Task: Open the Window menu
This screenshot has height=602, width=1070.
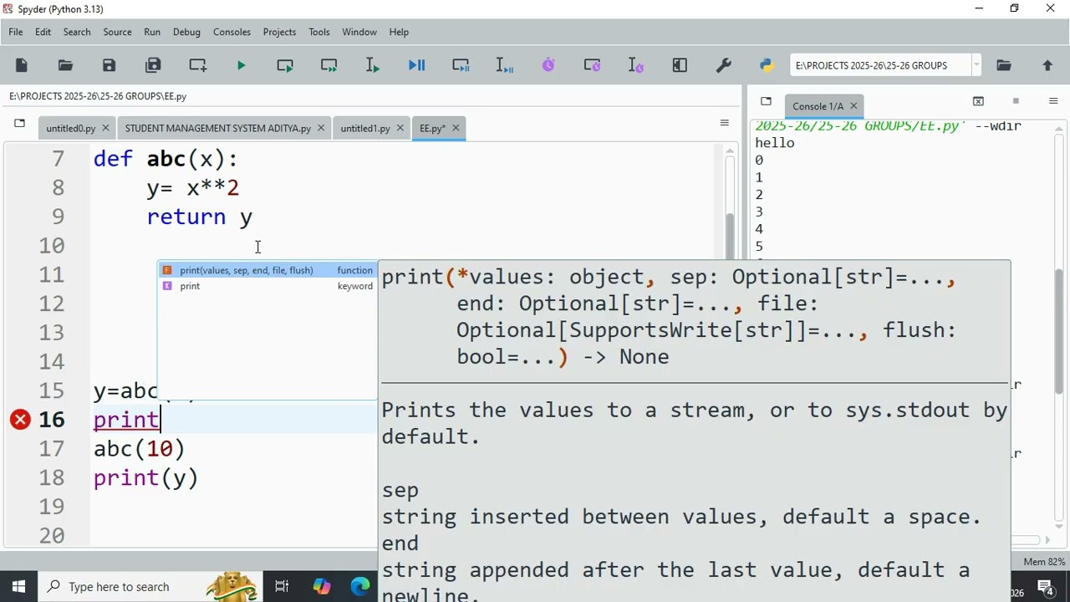Action: tap(359, 32)
